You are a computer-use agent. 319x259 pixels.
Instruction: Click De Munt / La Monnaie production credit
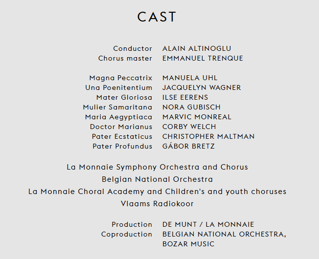[x=208, y=224]
